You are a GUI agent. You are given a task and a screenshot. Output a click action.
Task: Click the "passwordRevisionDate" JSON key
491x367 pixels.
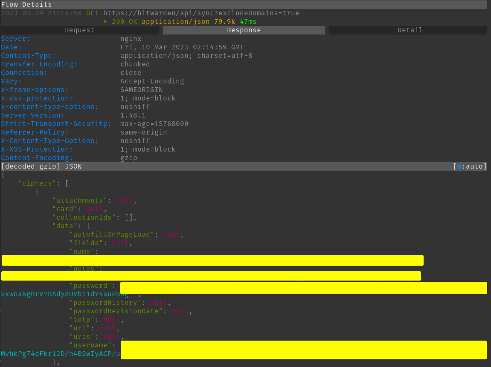click(x=116, y=311)
